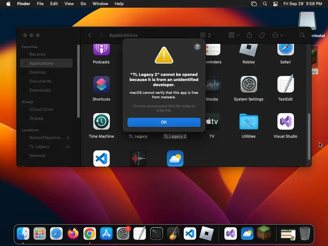Select the Visual Studio app in Applications folder
Screen dimensions: 328x246
[x=285, y=121]
